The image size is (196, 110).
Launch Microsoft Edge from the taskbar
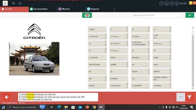[59, 107]
